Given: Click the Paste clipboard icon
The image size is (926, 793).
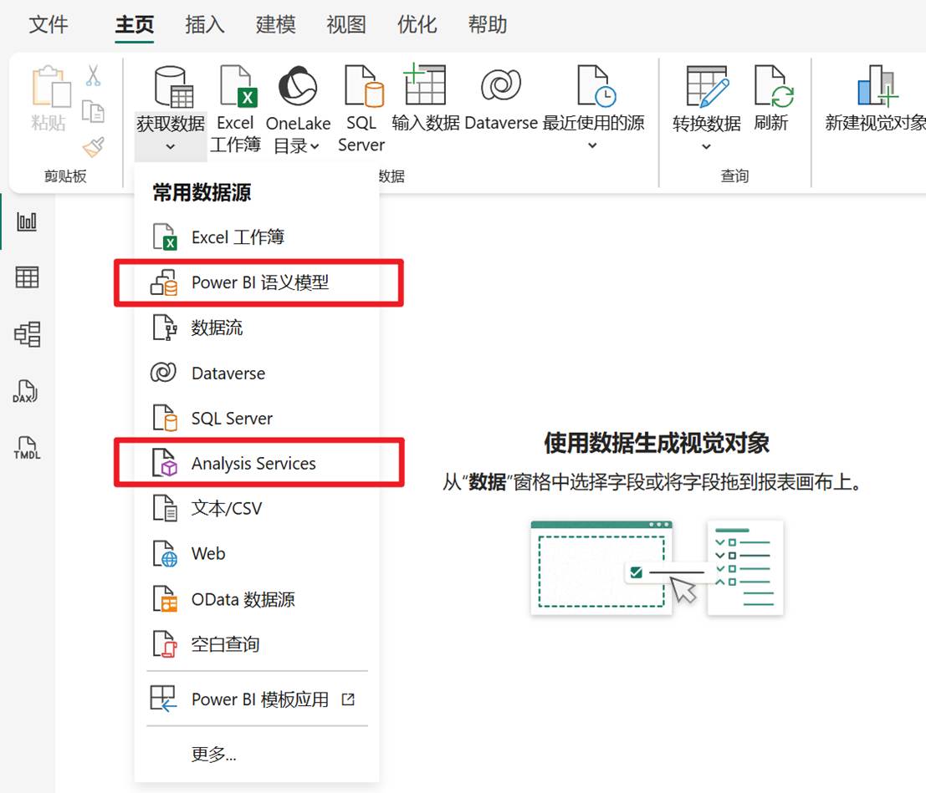Looking at the screenshot, I should pyautogui.click(x=51, y=87).
